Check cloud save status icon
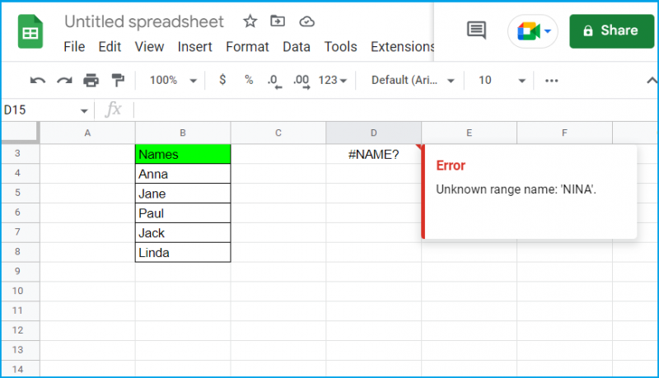Screen dimensions: 659x378 point(306,21)
